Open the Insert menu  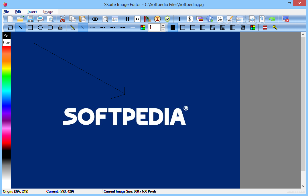coord(32,12)
